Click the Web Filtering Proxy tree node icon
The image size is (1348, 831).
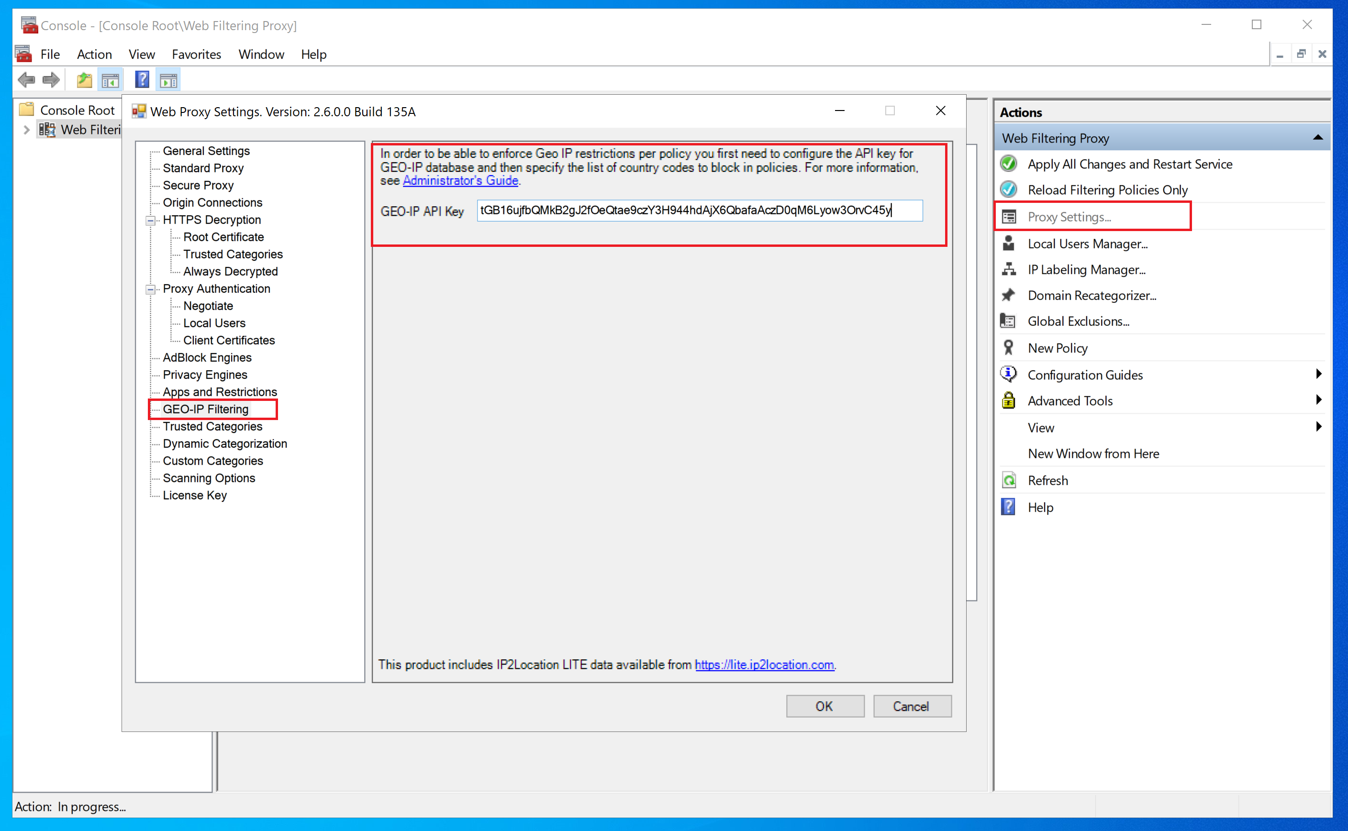pyautogui.click(x=47, y=130)
